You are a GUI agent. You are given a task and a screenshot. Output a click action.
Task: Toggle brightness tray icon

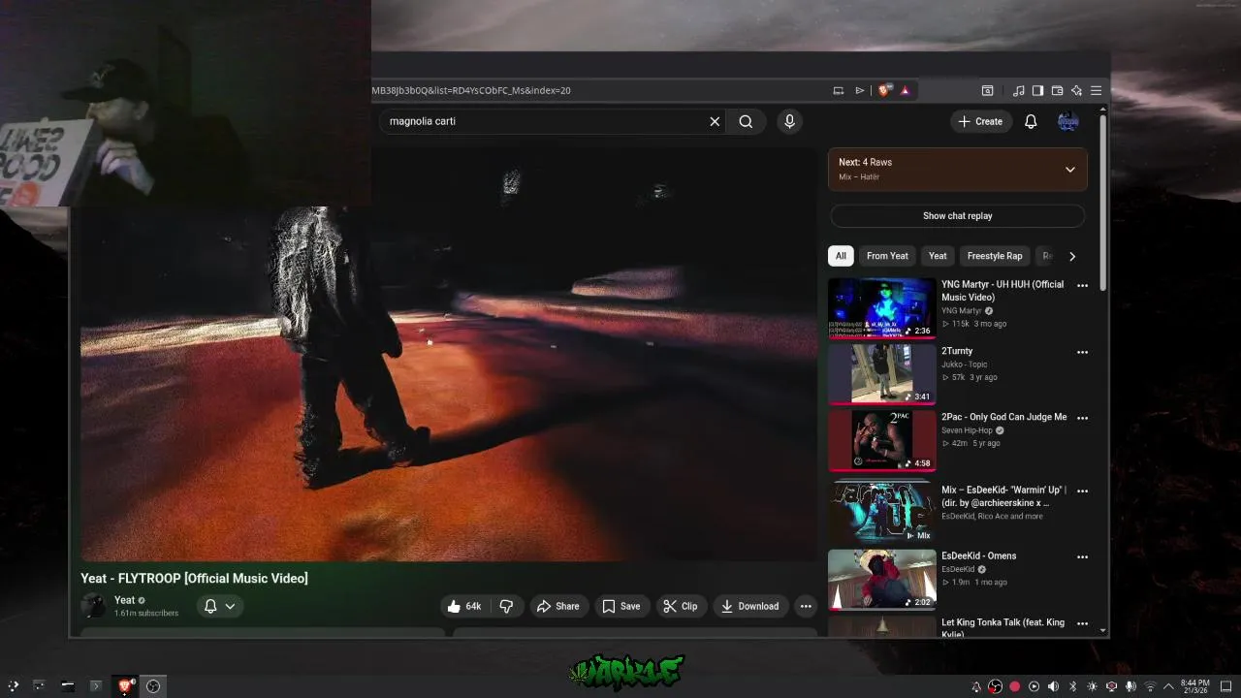point(1092,686)
